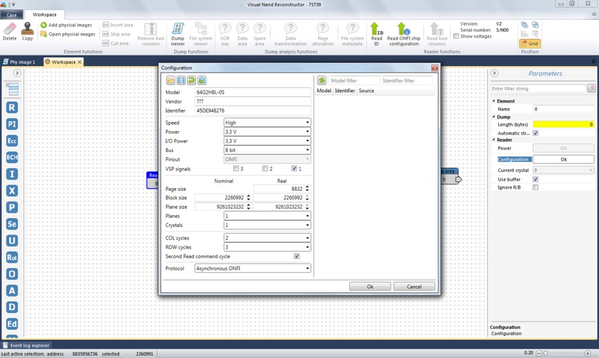Viewport: 599px width, 358px height.
Task: Select the X element in sidebar
Action: click(12, 191)
